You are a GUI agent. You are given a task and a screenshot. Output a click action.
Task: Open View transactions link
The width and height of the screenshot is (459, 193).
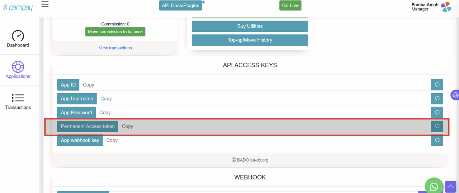coord(115,48)
